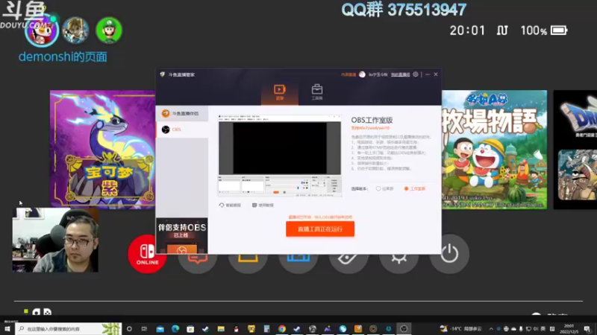Click the orange live tool running button
597x335 pixels.
click(x=320, y=229)
